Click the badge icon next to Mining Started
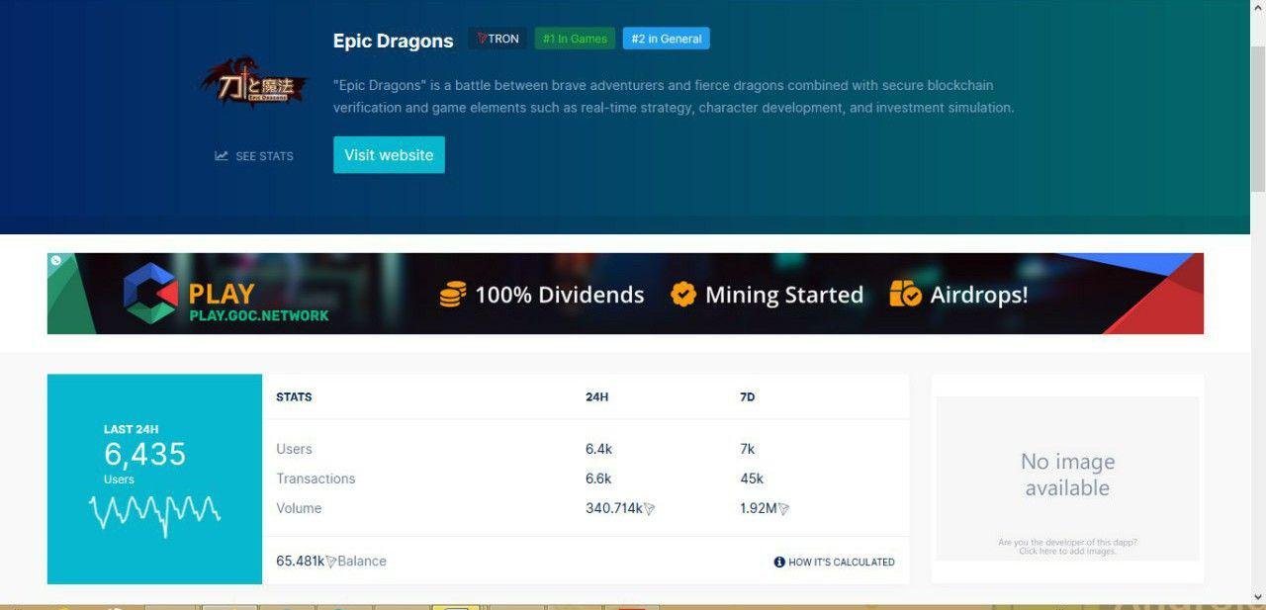Image resolution: width=1266 pixels, height=610 pixels. [x=683, y=294]
